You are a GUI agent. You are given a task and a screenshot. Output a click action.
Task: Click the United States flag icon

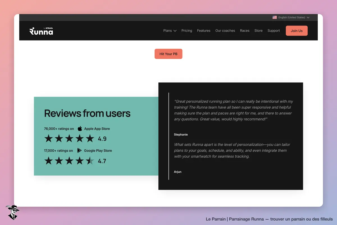pyautogui.click(x=275, y=17)
